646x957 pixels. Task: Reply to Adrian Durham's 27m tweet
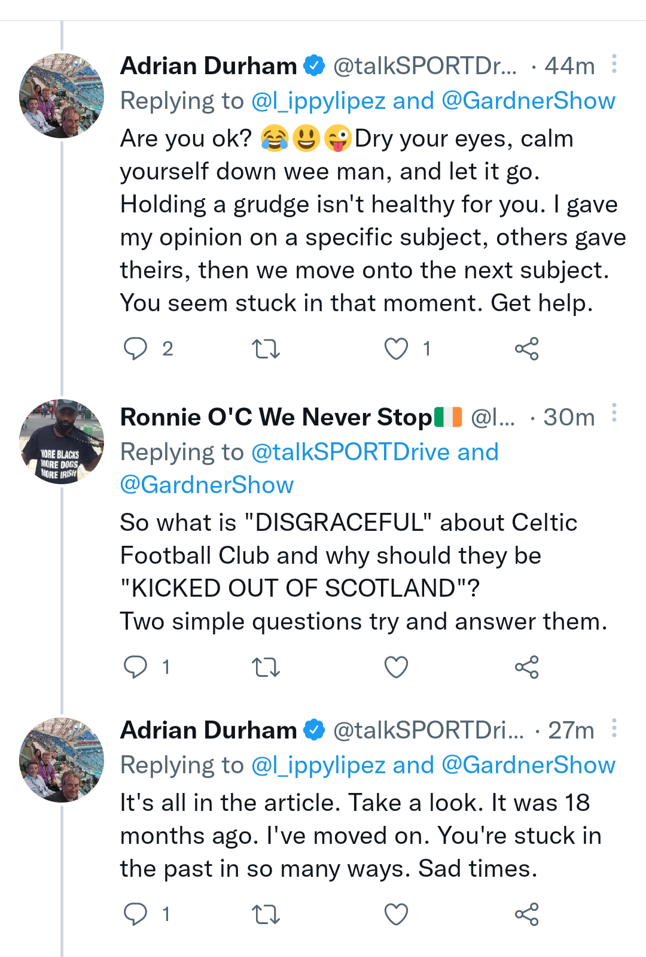pyautogui.click(x=135, y=914)
